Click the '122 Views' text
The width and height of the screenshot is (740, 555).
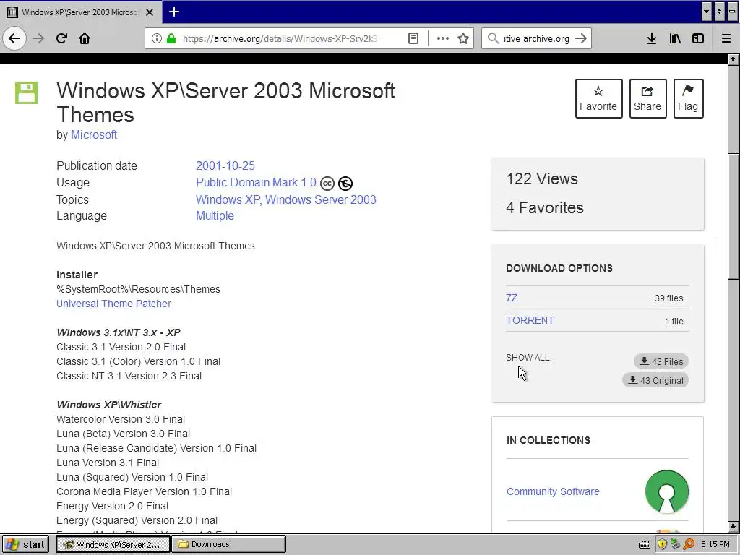coord(542,179)
